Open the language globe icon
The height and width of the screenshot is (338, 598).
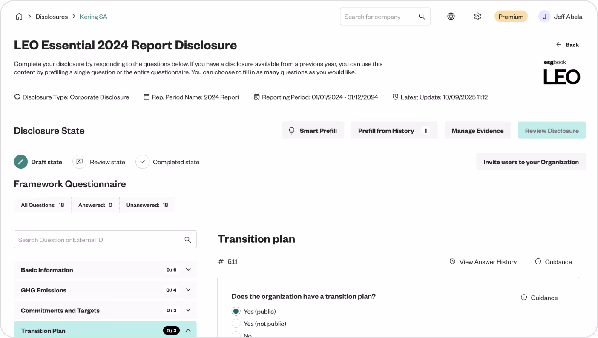451,17
